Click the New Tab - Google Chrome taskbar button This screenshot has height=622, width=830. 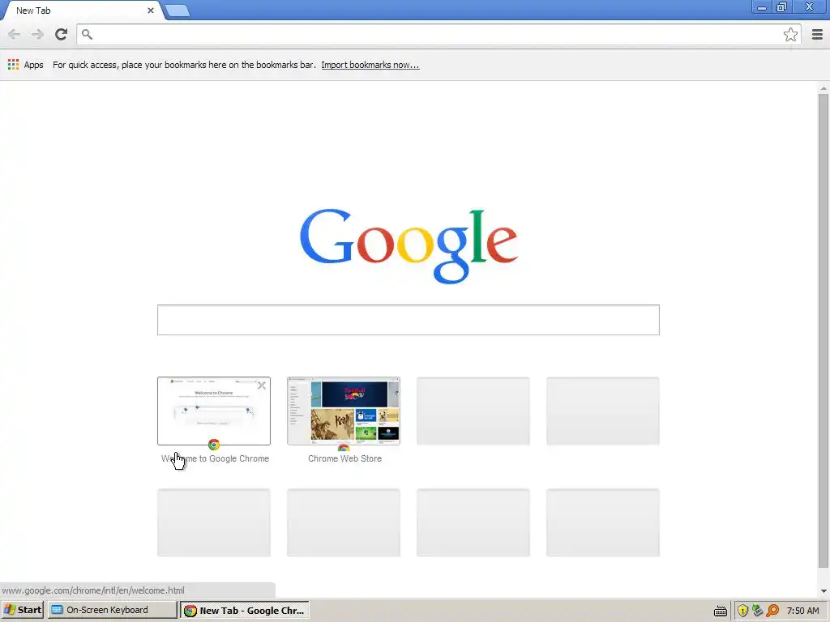pyautogui.click(x=245, y=610)
